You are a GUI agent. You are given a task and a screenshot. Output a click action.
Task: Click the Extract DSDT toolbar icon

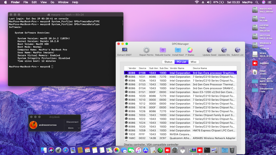coord(124,50)
